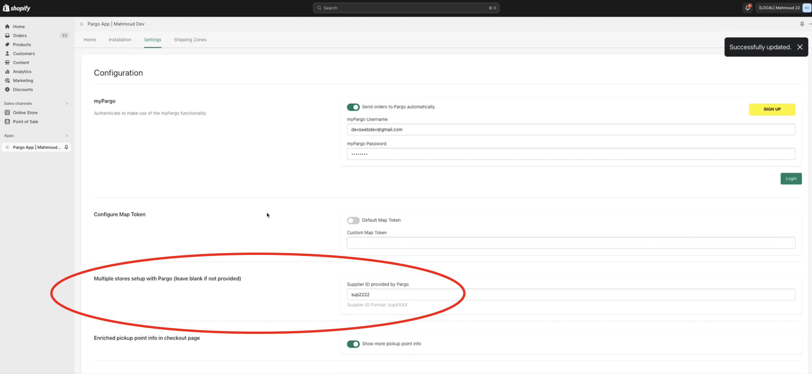Viewport: 812px width, 374px height.
Task: Click the Shopify logo
Action: click(16, 8)
